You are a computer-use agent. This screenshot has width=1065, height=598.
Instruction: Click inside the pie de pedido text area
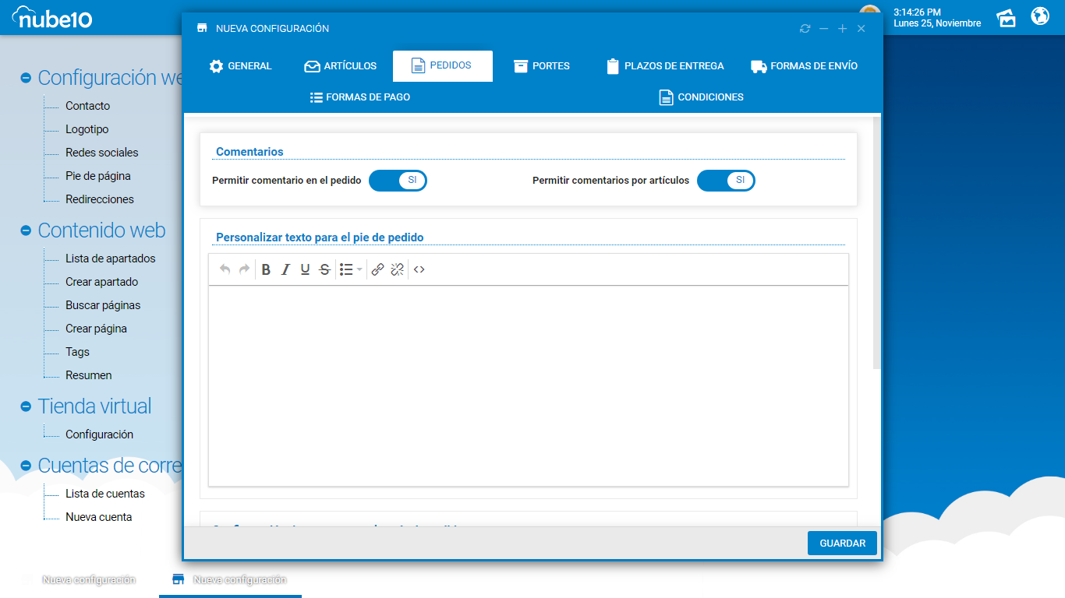click(528, 385)
